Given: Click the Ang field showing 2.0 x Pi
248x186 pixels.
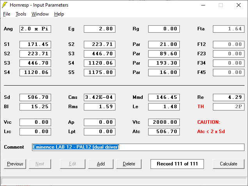Looking at the screenshot, I should [35, 29].
